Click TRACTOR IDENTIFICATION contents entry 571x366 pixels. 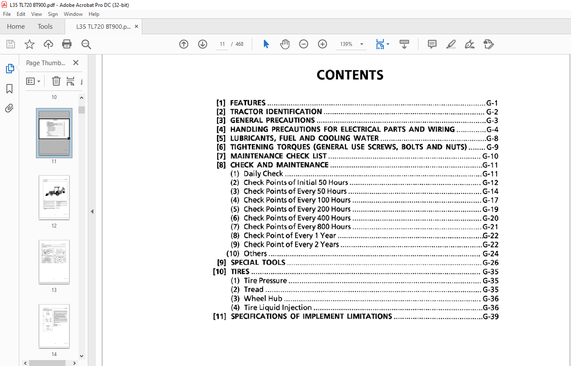pyautogui.click(x=357, y=111)
